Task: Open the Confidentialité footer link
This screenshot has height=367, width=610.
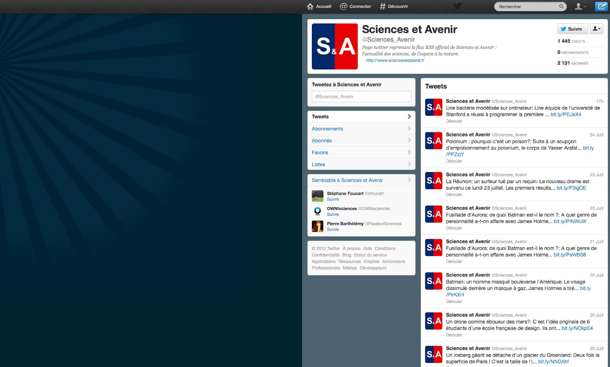Action: coord(325,255)
